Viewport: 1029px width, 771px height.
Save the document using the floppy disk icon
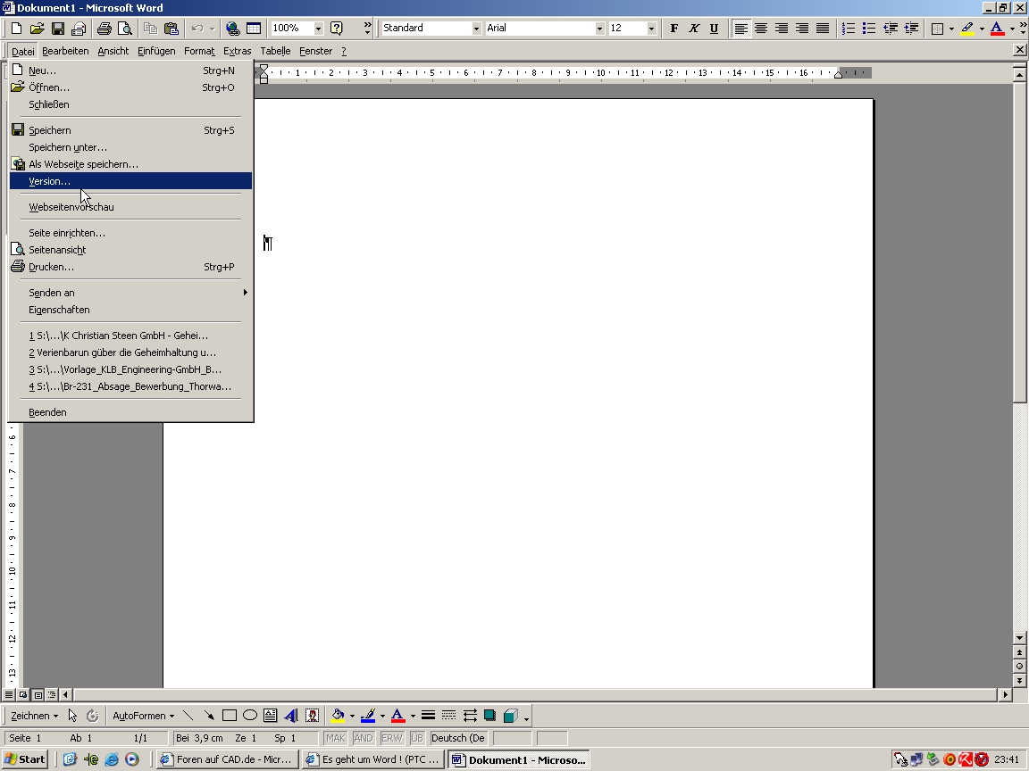tap(58, 29)
